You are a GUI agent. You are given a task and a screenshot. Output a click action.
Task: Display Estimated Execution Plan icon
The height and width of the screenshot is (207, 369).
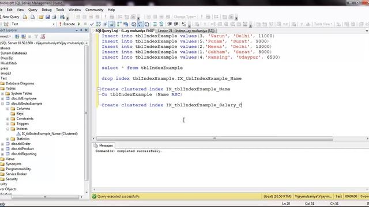click(99, 24)
